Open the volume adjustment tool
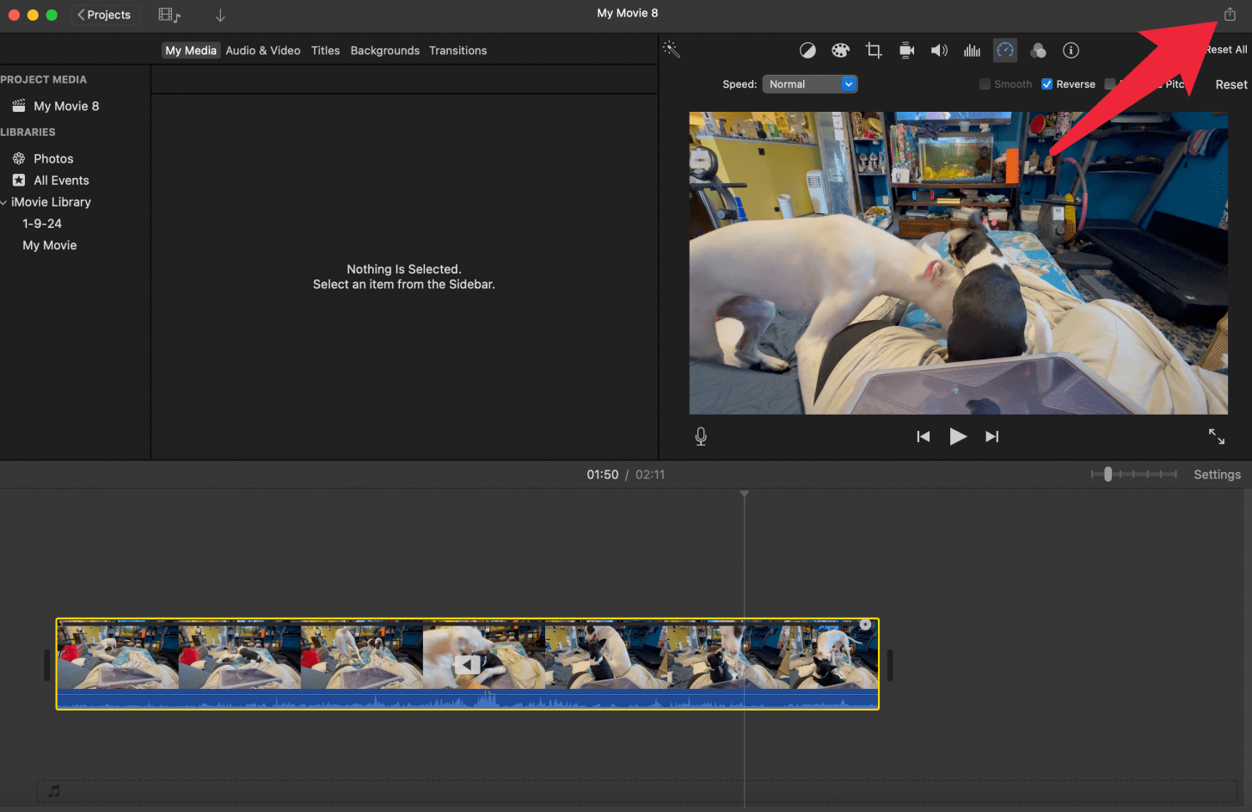Viewport: 1252px width, 812px height. pos(939,51)
